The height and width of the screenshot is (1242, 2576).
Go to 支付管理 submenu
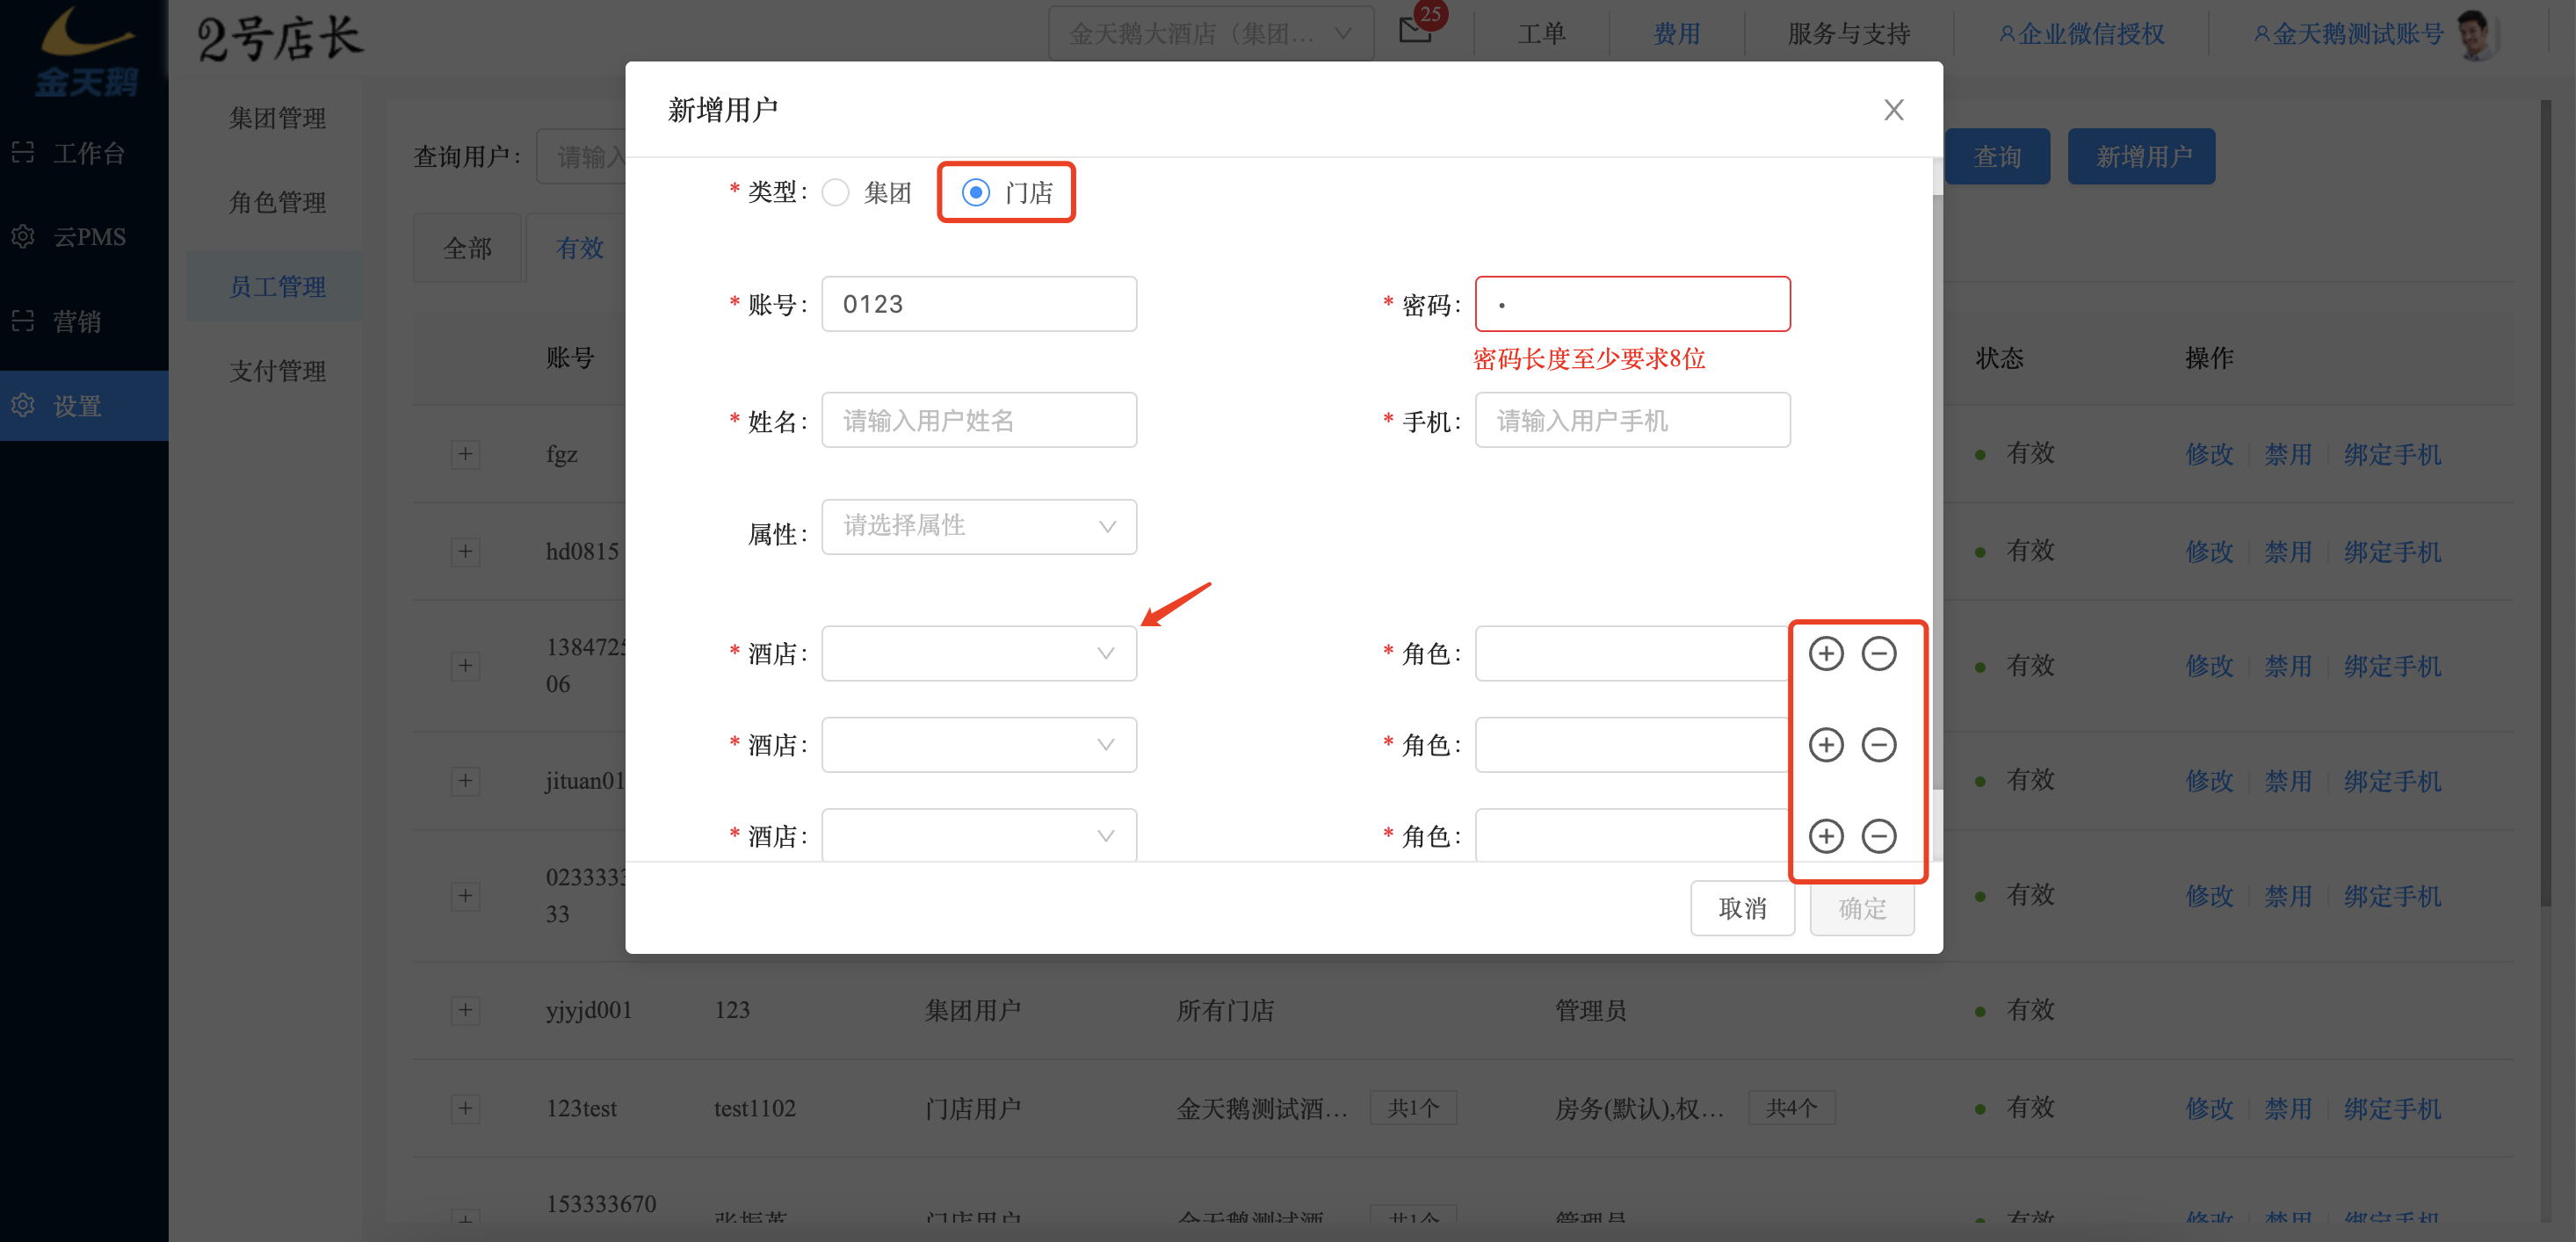coord(277,371)
